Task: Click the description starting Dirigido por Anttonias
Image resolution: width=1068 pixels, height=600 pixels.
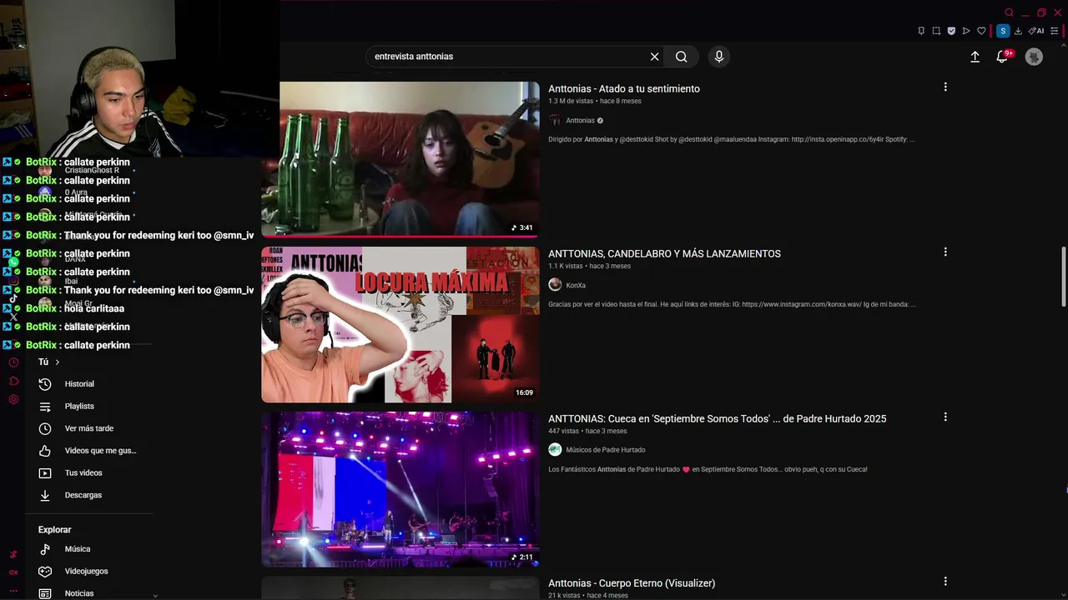Action: [x=731, y=139]
